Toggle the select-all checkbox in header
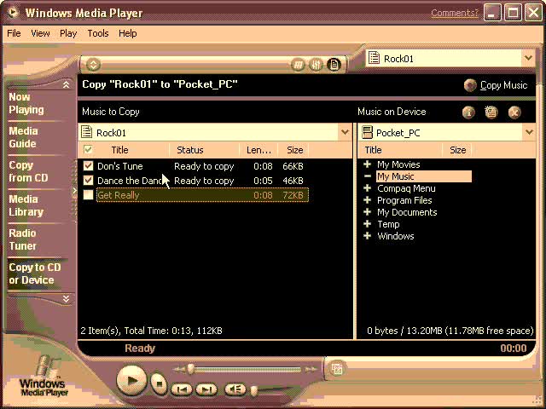 89,150
